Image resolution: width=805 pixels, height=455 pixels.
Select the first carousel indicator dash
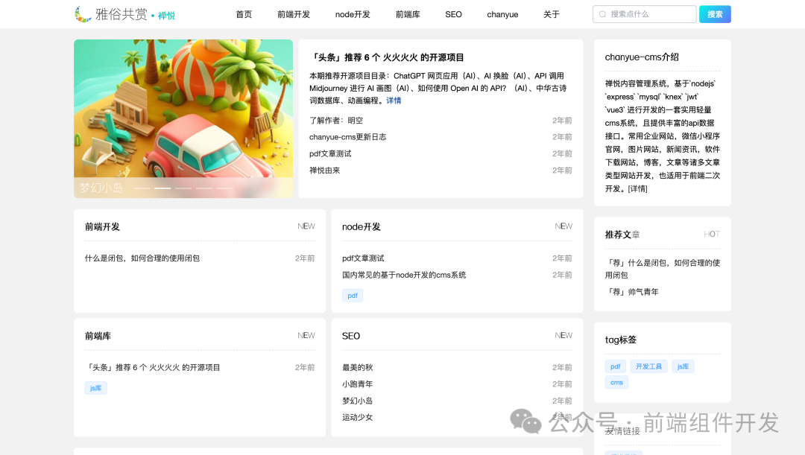[x=142, y=188]
